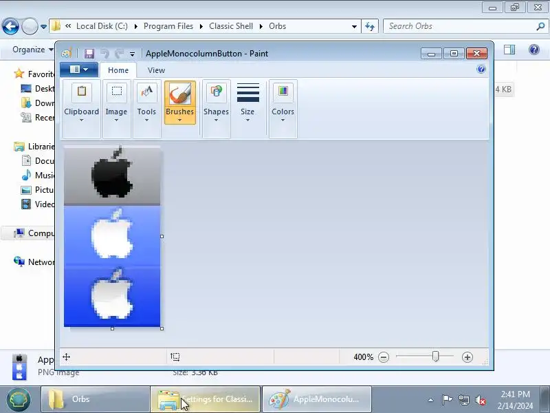
Task: Click the network tray icon
Action: 464,400
